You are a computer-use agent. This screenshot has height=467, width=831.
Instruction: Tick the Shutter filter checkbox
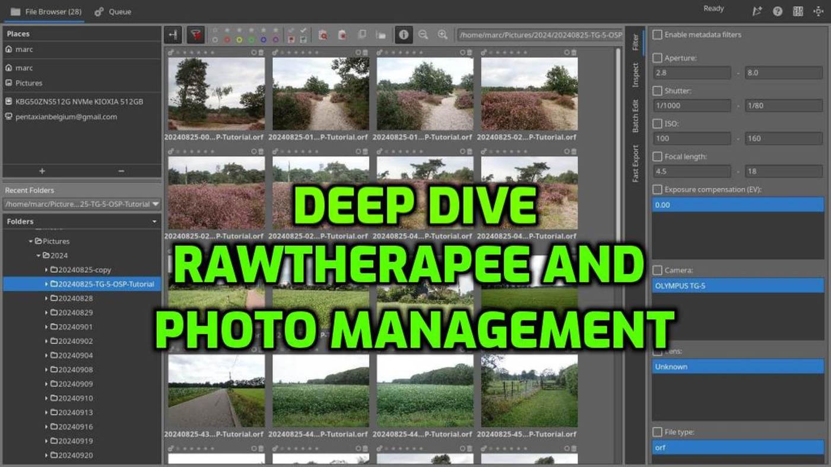click(x=657, y=91)
